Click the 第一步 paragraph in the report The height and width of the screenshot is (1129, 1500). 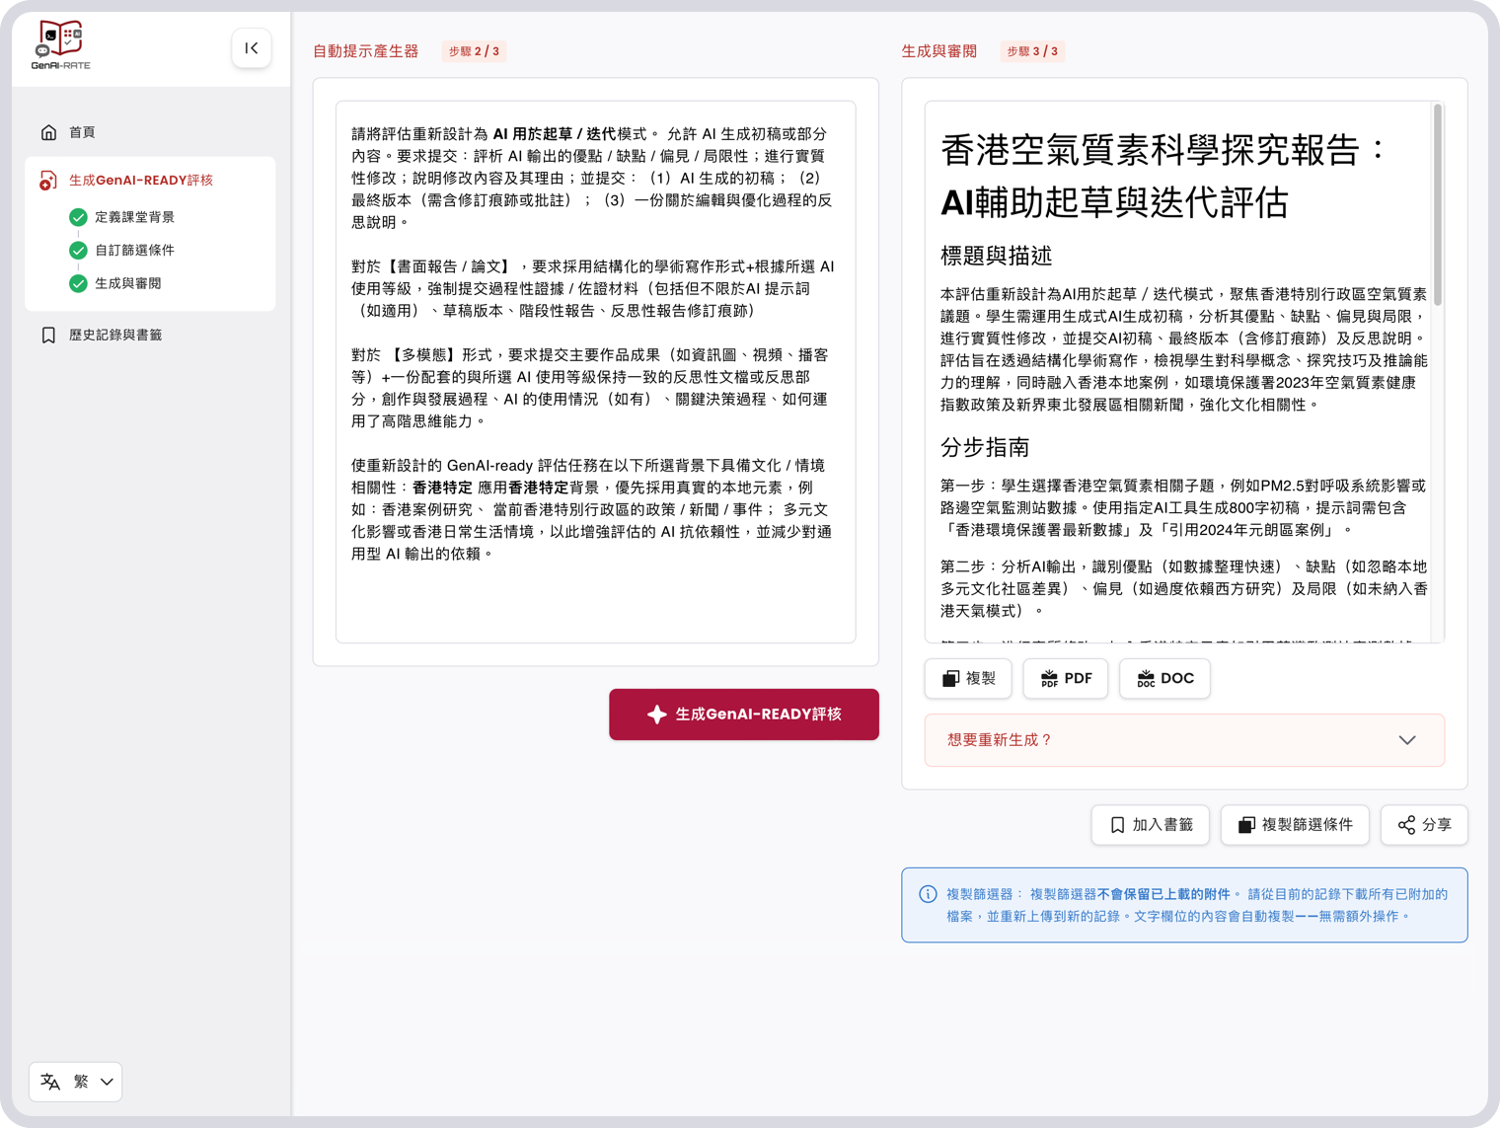(1183, 507)
